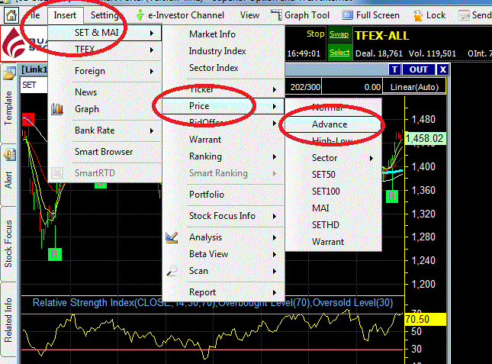Viewport: 492px width, 364px height.
Task: Click the SmartRTD icon
Action: pos(57,173)
